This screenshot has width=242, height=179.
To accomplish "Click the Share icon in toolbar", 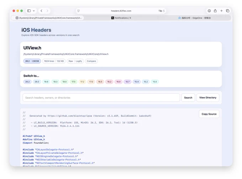I will tap(215, 11).
